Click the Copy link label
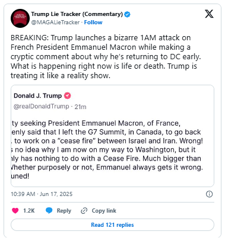This screenshot has width=225, height=244. (104, 211)
